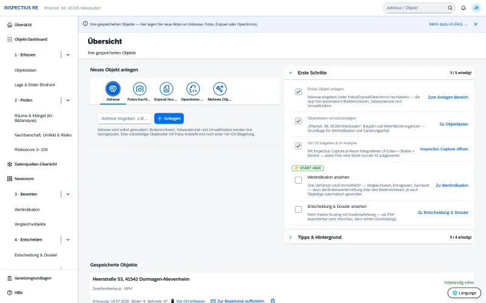Select the Mehrere Objekte icon
This screenshot has height=303, width=486.
coord(220,89)
